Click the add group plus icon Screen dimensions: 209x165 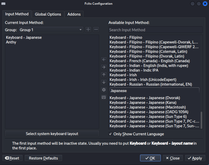88,30
